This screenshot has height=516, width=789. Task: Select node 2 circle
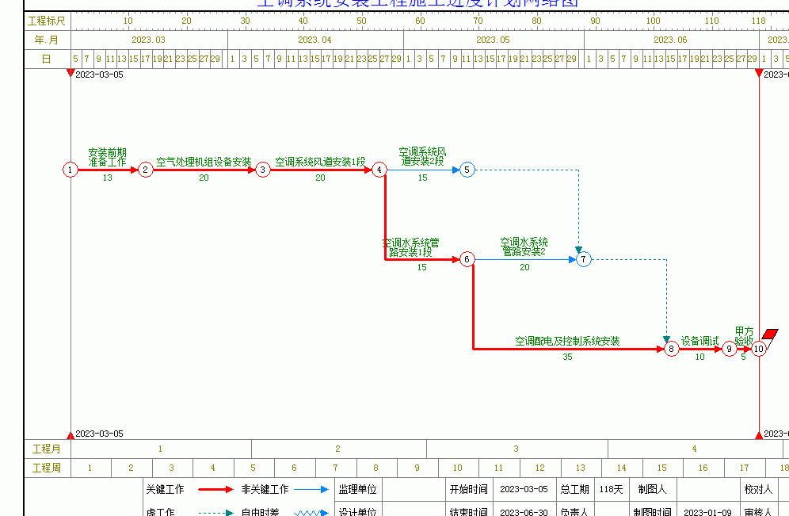click(x=146, y=170)
